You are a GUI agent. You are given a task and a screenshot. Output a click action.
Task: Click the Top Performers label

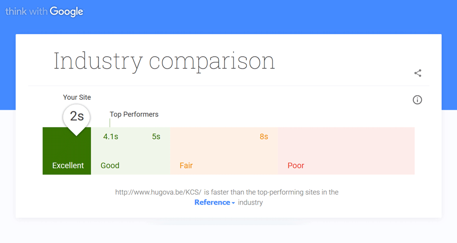click(134, 114)
